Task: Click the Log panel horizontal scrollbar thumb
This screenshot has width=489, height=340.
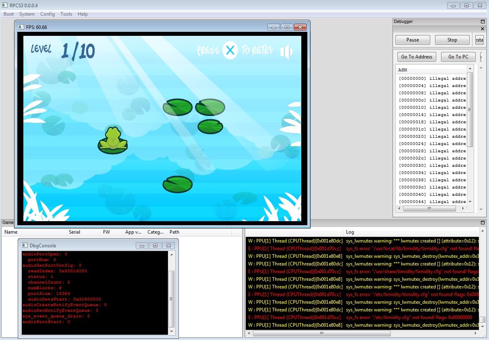Action: point(322,334)
